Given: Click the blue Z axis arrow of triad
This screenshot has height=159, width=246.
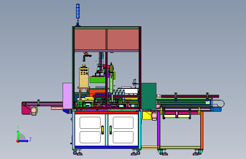Looking at the screenshot, I should (x=24, y=141).
